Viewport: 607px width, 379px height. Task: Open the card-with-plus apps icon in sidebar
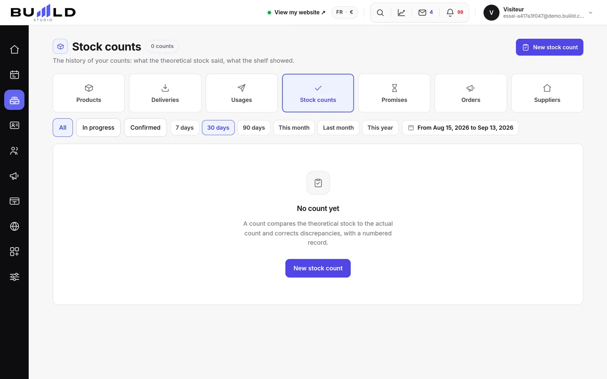pyautogui.click(x=14, y=251)
